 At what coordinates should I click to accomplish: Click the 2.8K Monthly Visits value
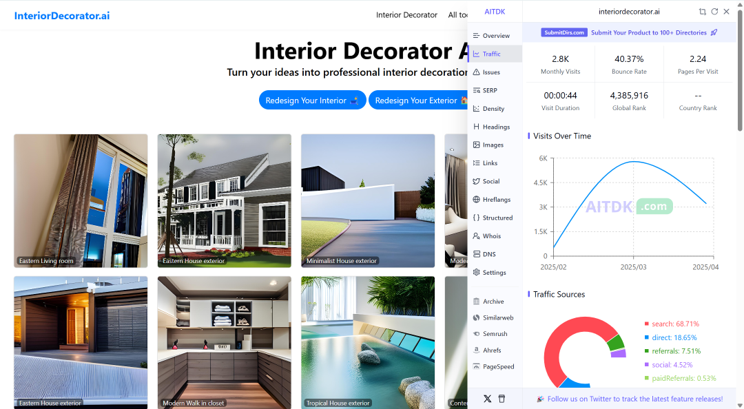coord(560,59)
